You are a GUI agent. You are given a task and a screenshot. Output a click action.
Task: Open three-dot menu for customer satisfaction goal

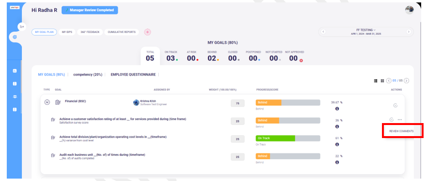(x=400, y=120)
